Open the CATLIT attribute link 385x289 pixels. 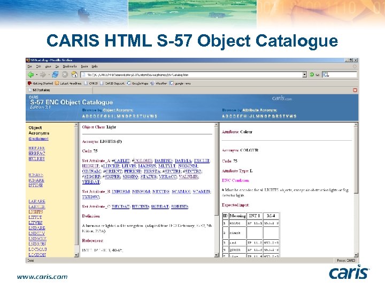(122, 161)
